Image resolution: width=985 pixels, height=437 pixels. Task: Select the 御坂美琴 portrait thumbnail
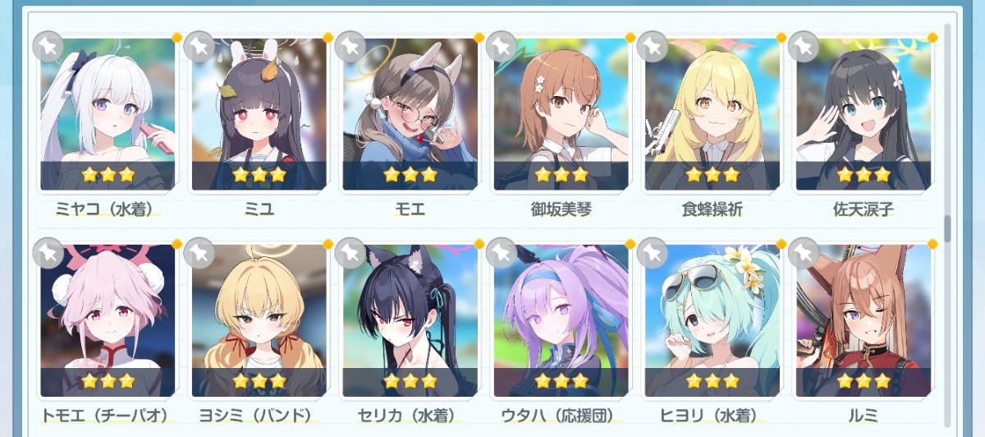[x=561, y=114]
